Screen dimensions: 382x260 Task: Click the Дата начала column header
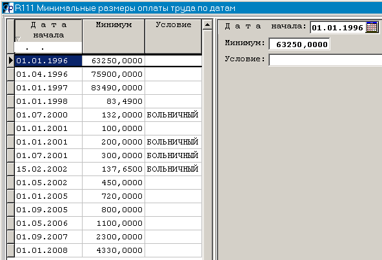[x=48, y=30]
